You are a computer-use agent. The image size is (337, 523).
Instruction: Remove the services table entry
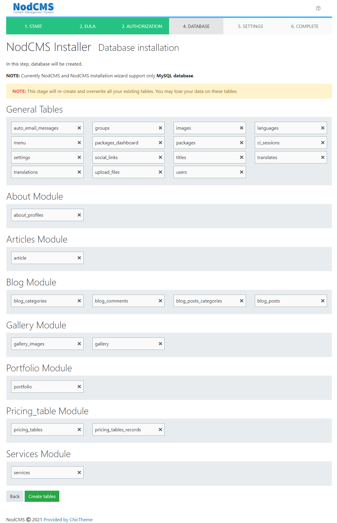[x=79, y=472]
